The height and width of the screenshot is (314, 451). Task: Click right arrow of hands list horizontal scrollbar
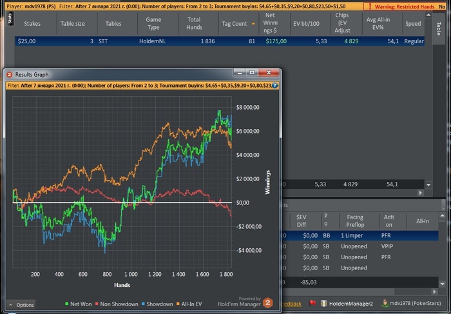pyautogui.click(x=435, y=292)
